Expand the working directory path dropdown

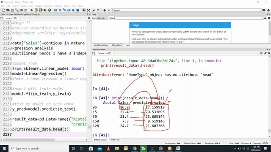(x=261, y=10)
